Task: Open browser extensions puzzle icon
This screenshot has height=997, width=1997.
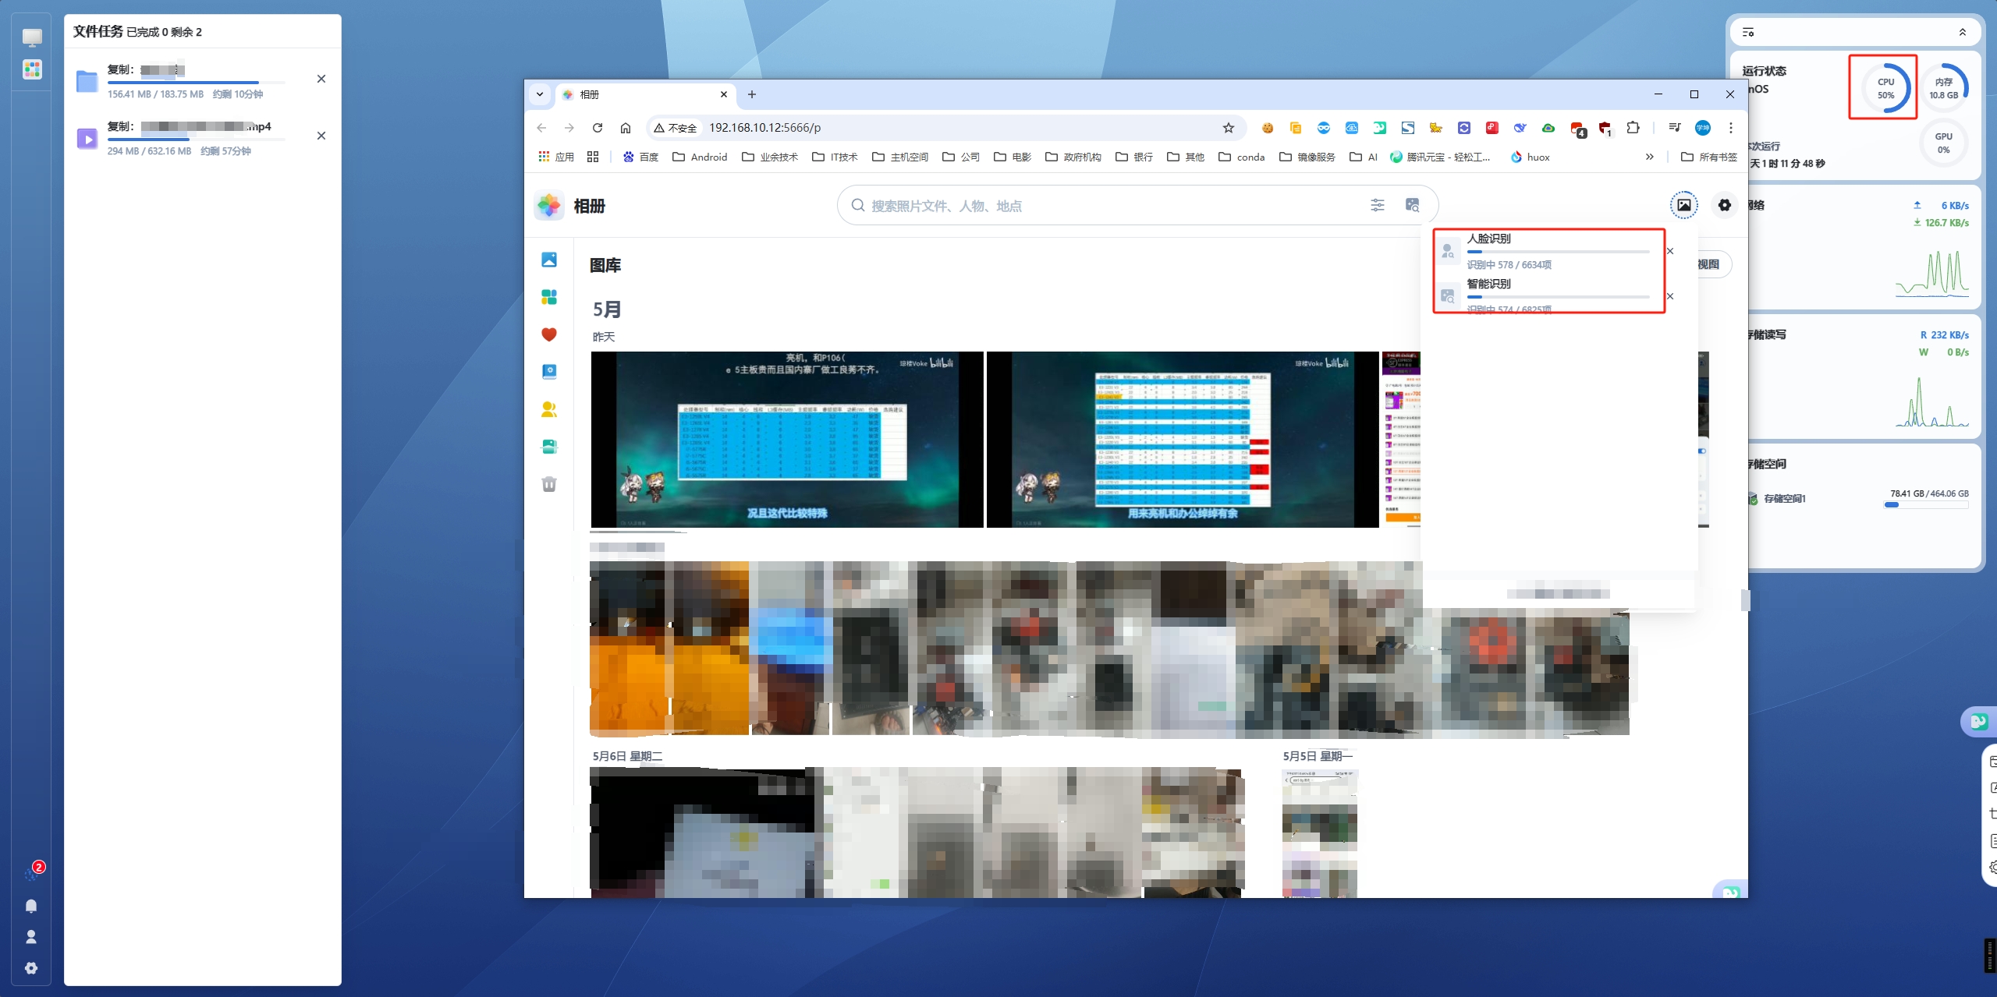Action: 1633,128
